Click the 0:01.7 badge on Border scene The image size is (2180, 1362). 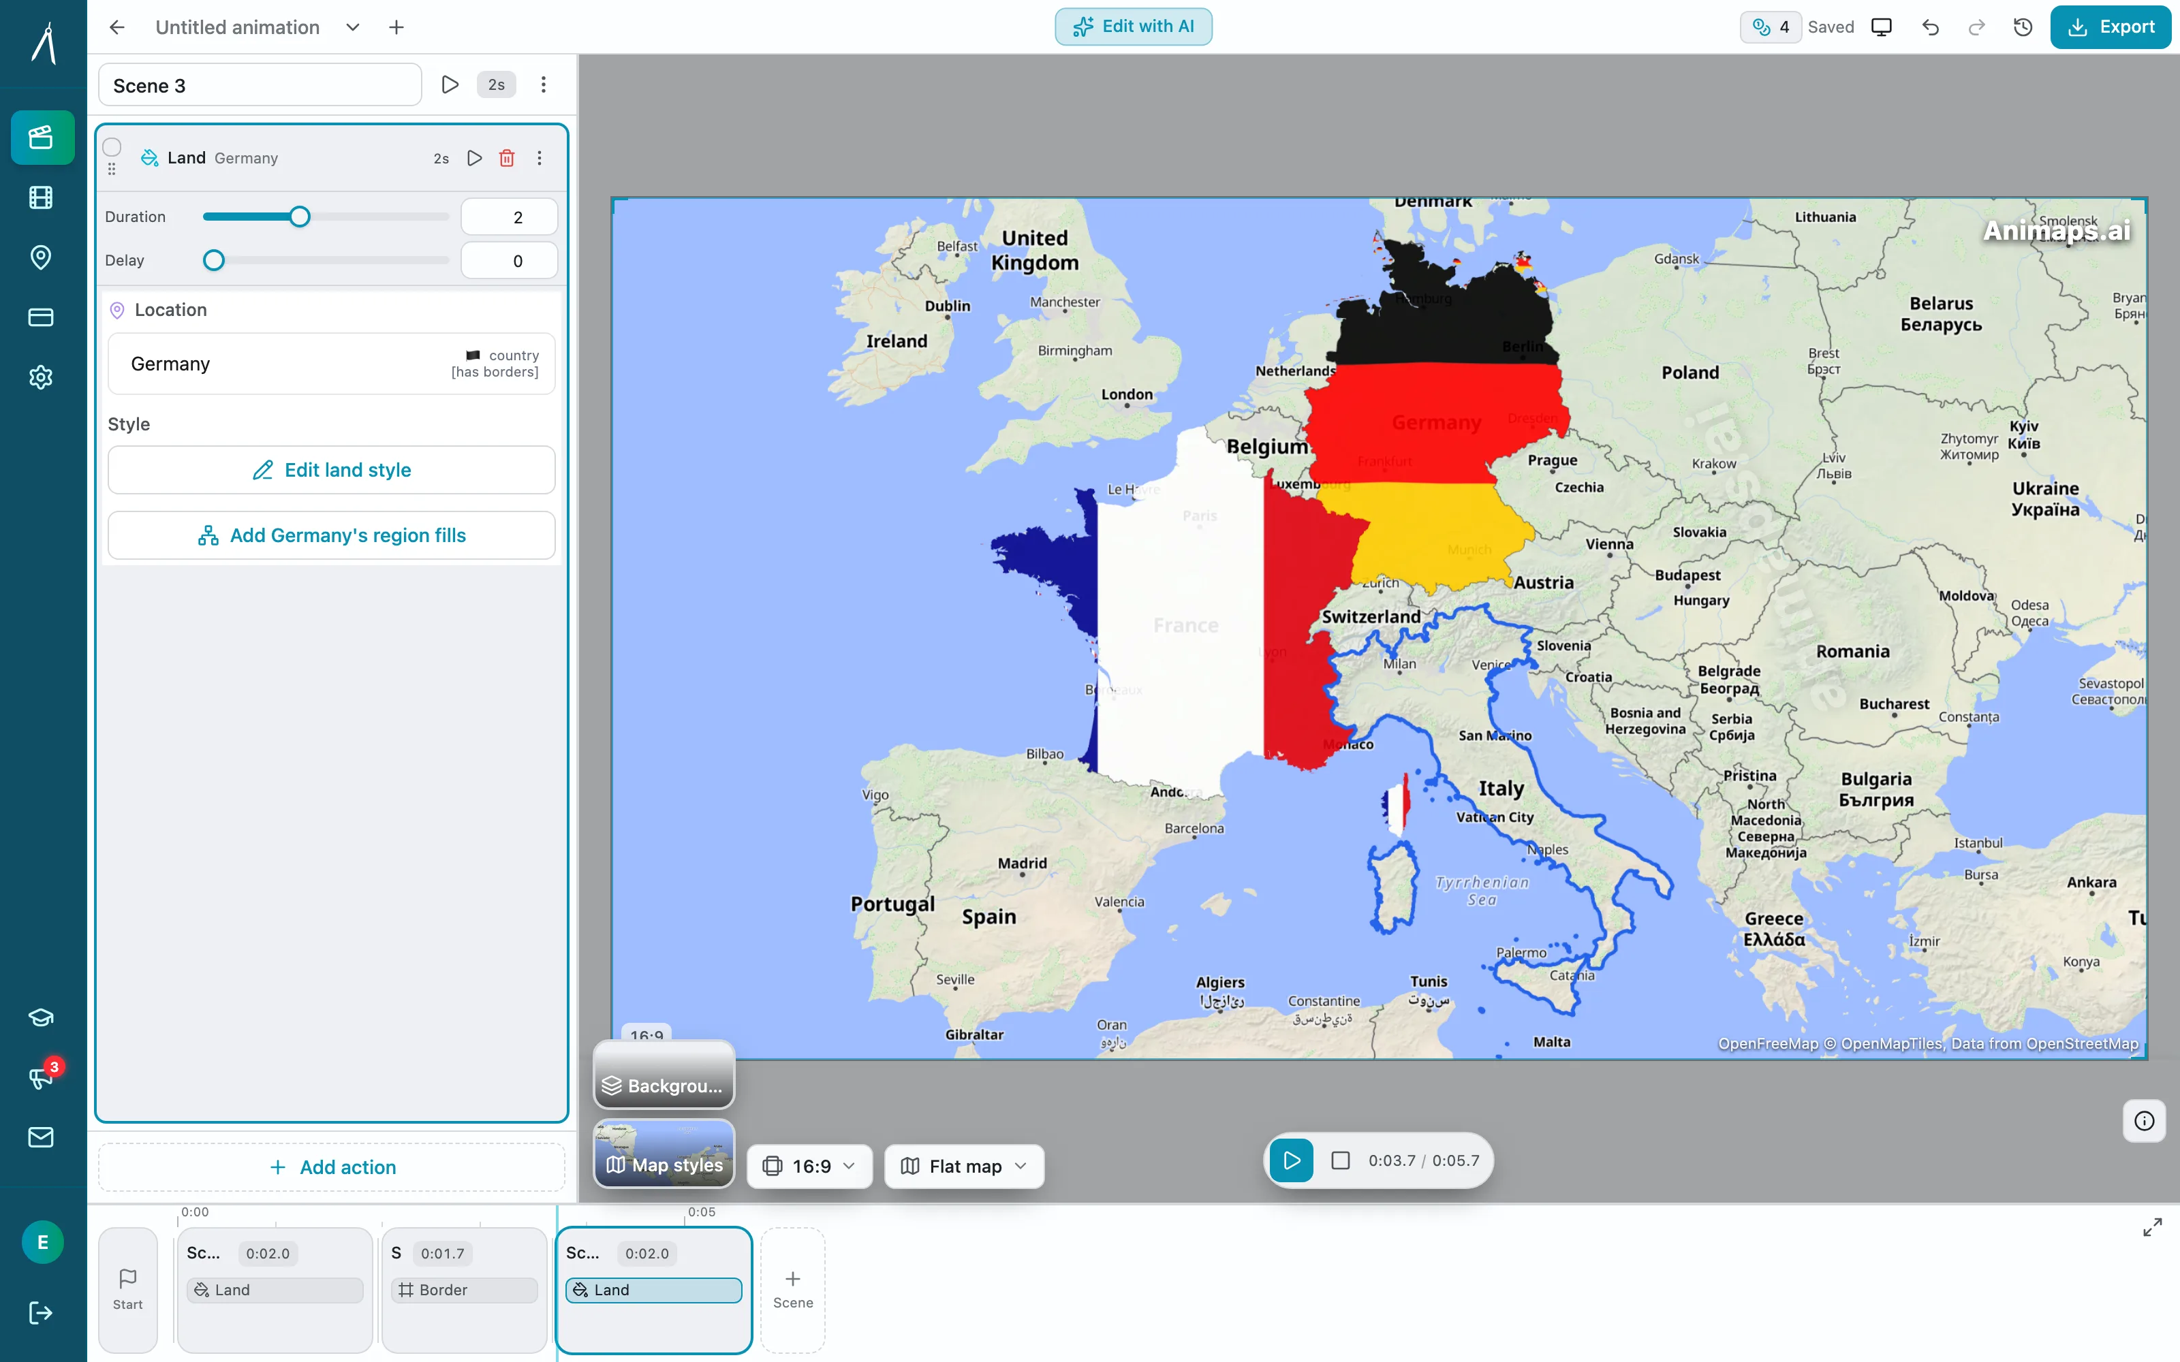pos(442,1253)
